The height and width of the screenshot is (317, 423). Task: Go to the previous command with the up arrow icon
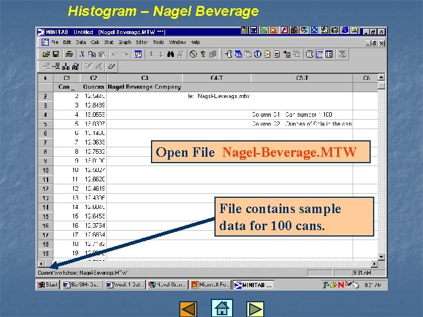point(152,54)
